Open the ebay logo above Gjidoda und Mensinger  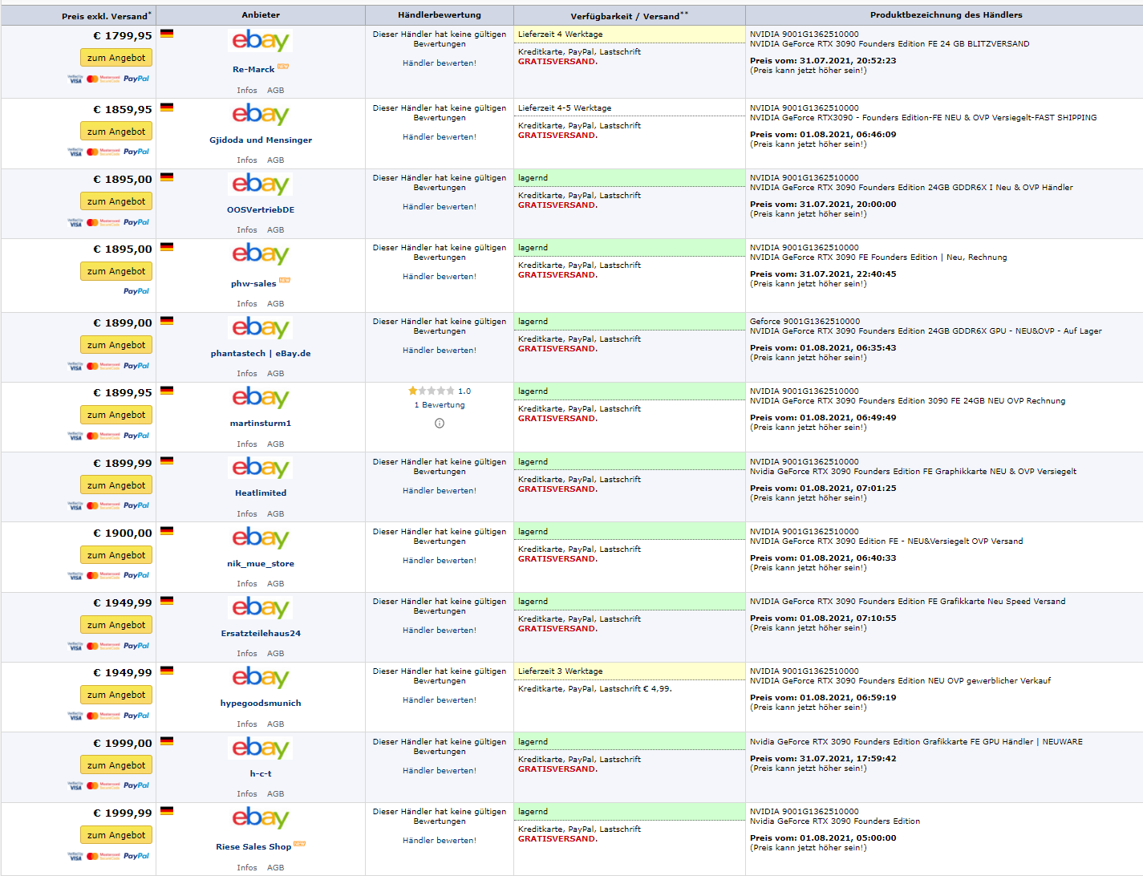pyautogui.click(x=261, y=115)
